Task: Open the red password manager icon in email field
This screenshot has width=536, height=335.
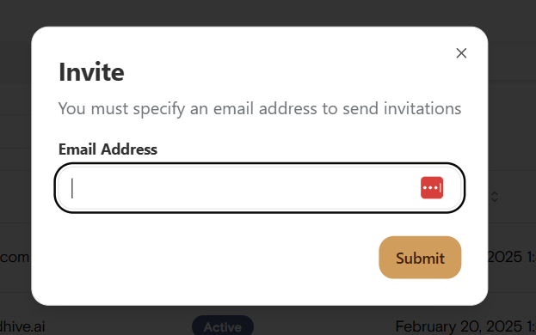Action: click(x=432, y=187)
